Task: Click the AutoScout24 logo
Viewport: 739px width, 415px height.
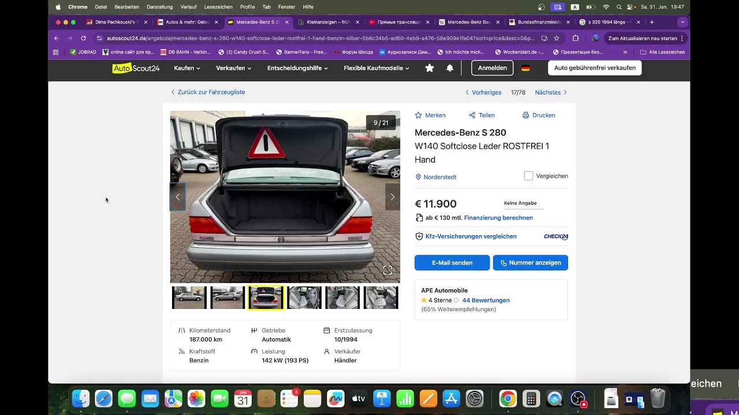Action: click(136, 68)
